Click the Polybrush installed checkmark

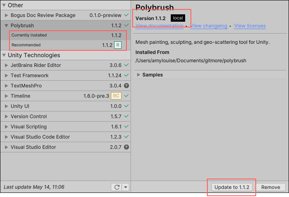(x=126, y=25)
